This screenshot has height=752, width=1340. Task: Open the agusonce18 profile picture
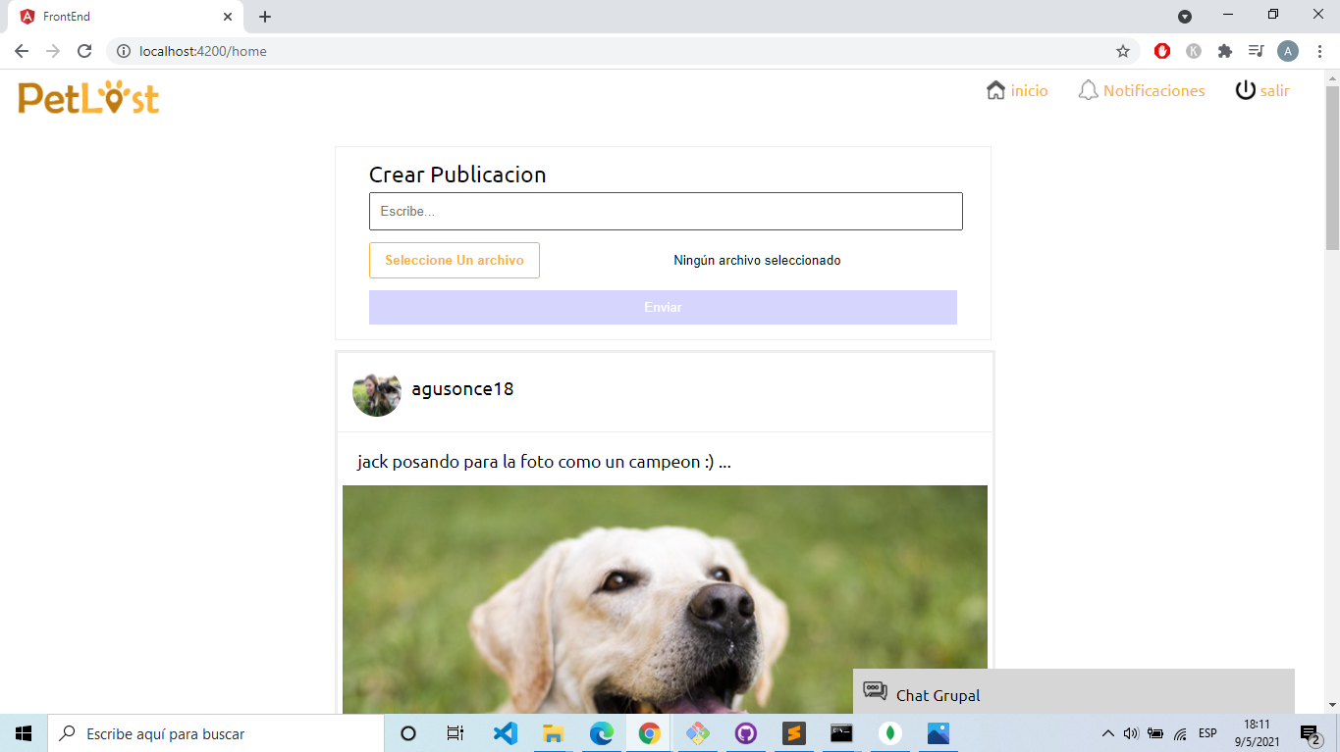[377, 392]
